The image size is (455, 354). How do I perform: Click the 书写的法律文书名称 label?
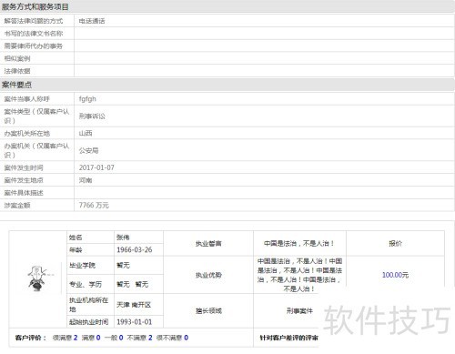tap(34, 34)
